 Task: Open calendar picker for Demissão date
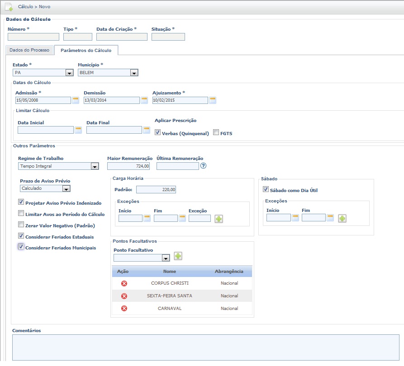(144, 100)
